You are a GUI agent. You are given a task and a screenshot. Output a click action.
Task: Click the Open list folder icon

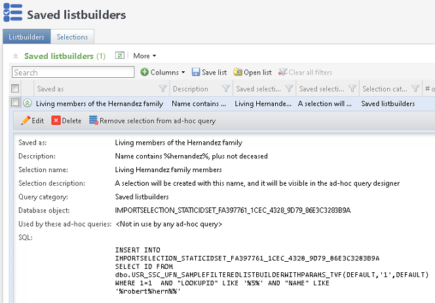[x=237, y=72]
